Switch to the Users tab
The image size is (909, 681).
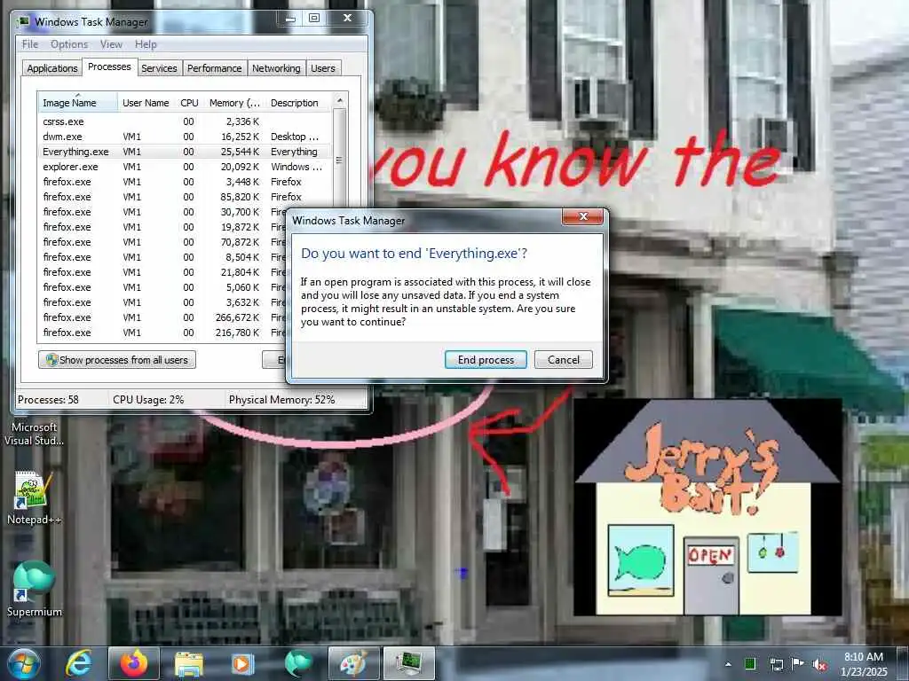pyautogui.click(x=323, y=68)
